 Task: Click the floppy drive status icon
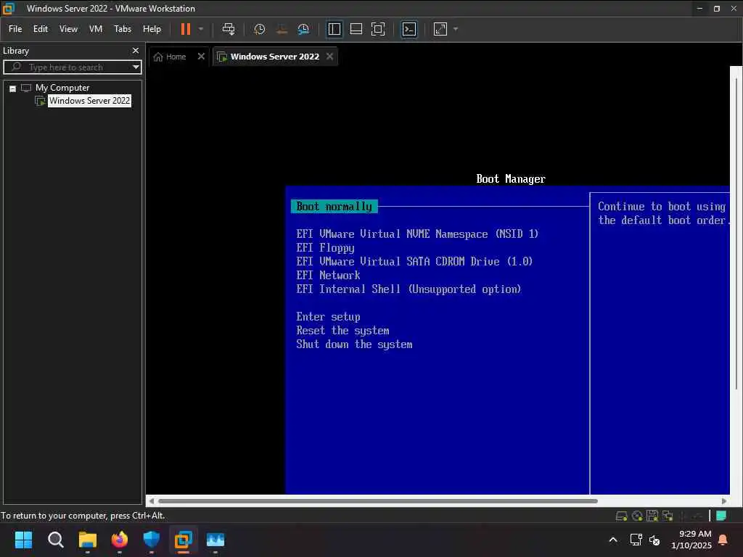652,516
